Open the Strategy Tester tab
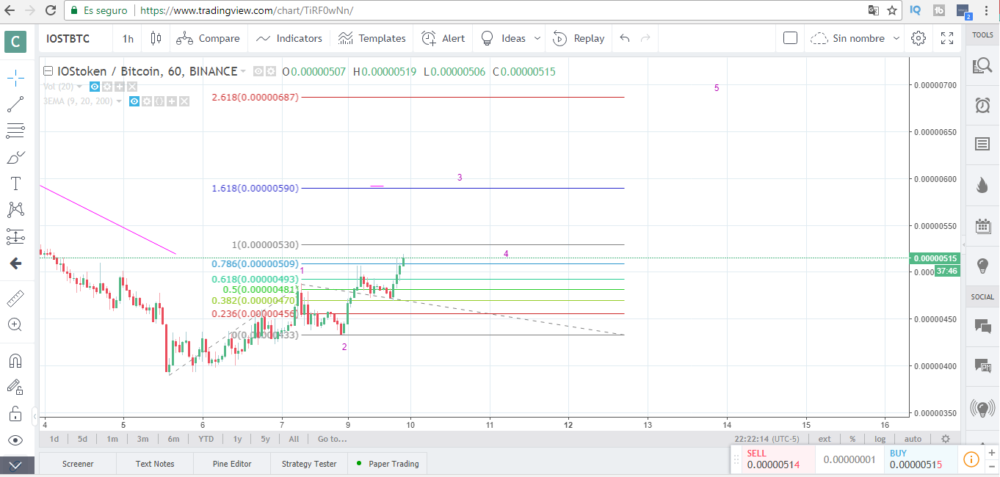This screenshot has width=1000, height=477. pos(309,464)
